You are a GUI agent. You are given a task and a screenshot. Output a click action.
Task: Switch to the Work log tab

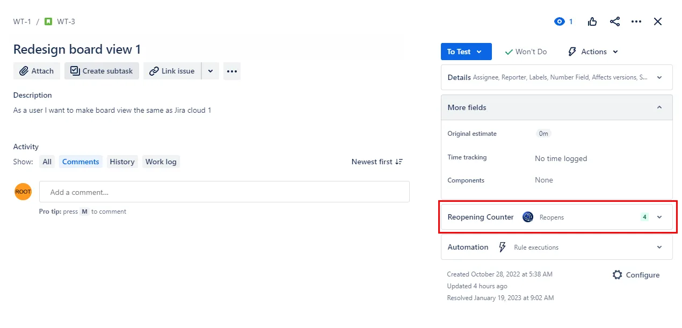[161, 162]
